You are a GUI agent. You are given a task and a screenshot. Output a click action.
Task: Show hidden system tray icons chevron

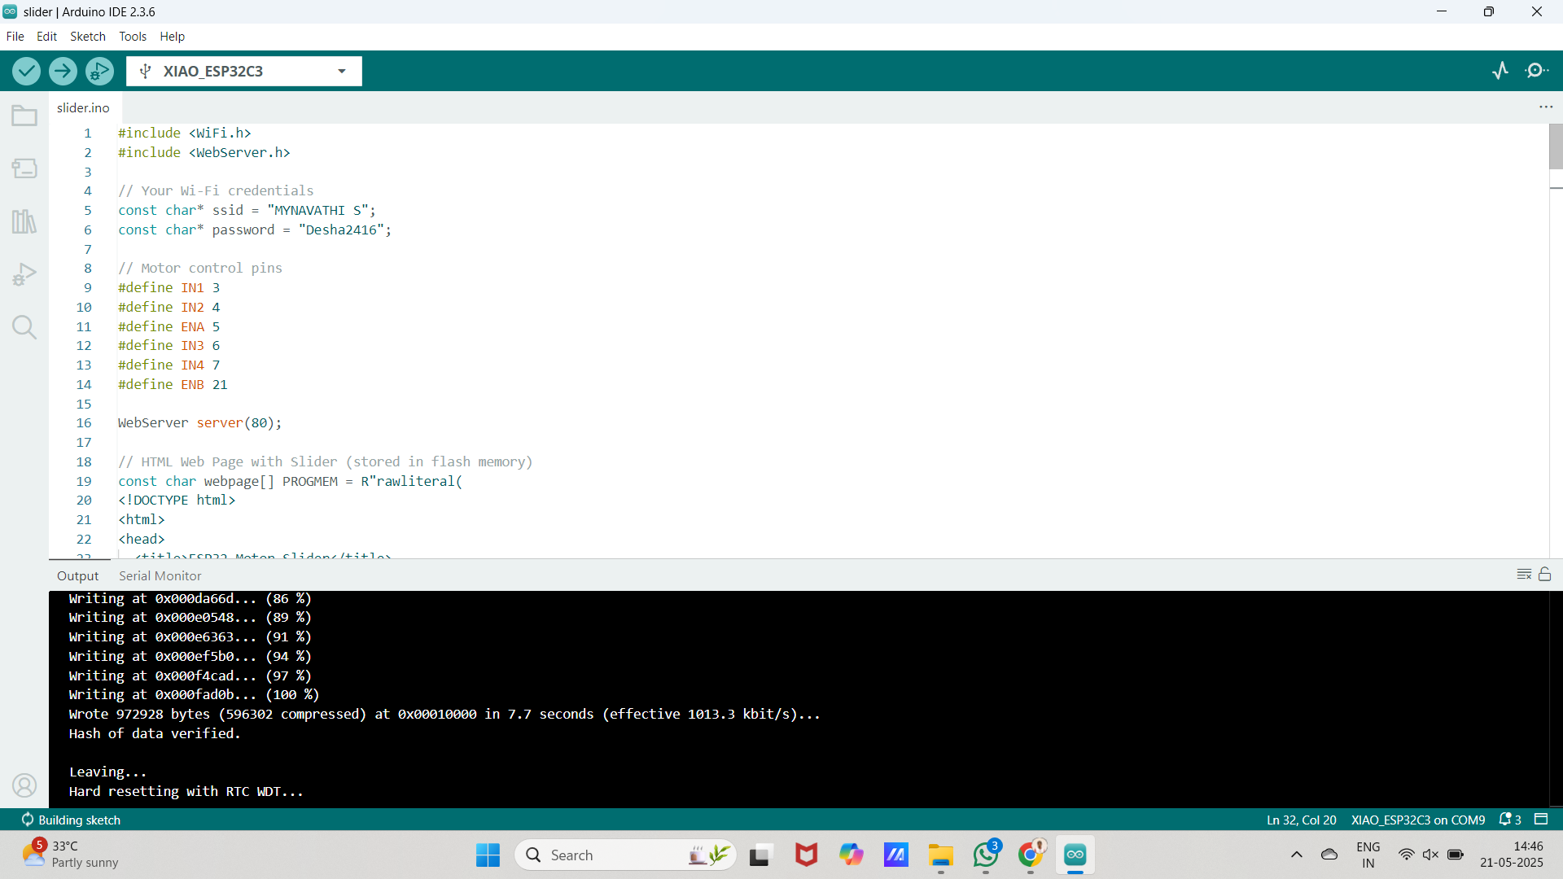click(1297, 855)
